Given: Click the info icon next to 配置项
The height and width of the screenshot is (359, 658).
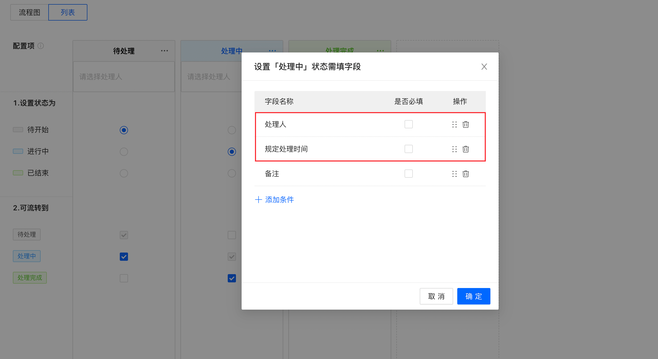Looking at the screenshot, I should click(41, 46).
